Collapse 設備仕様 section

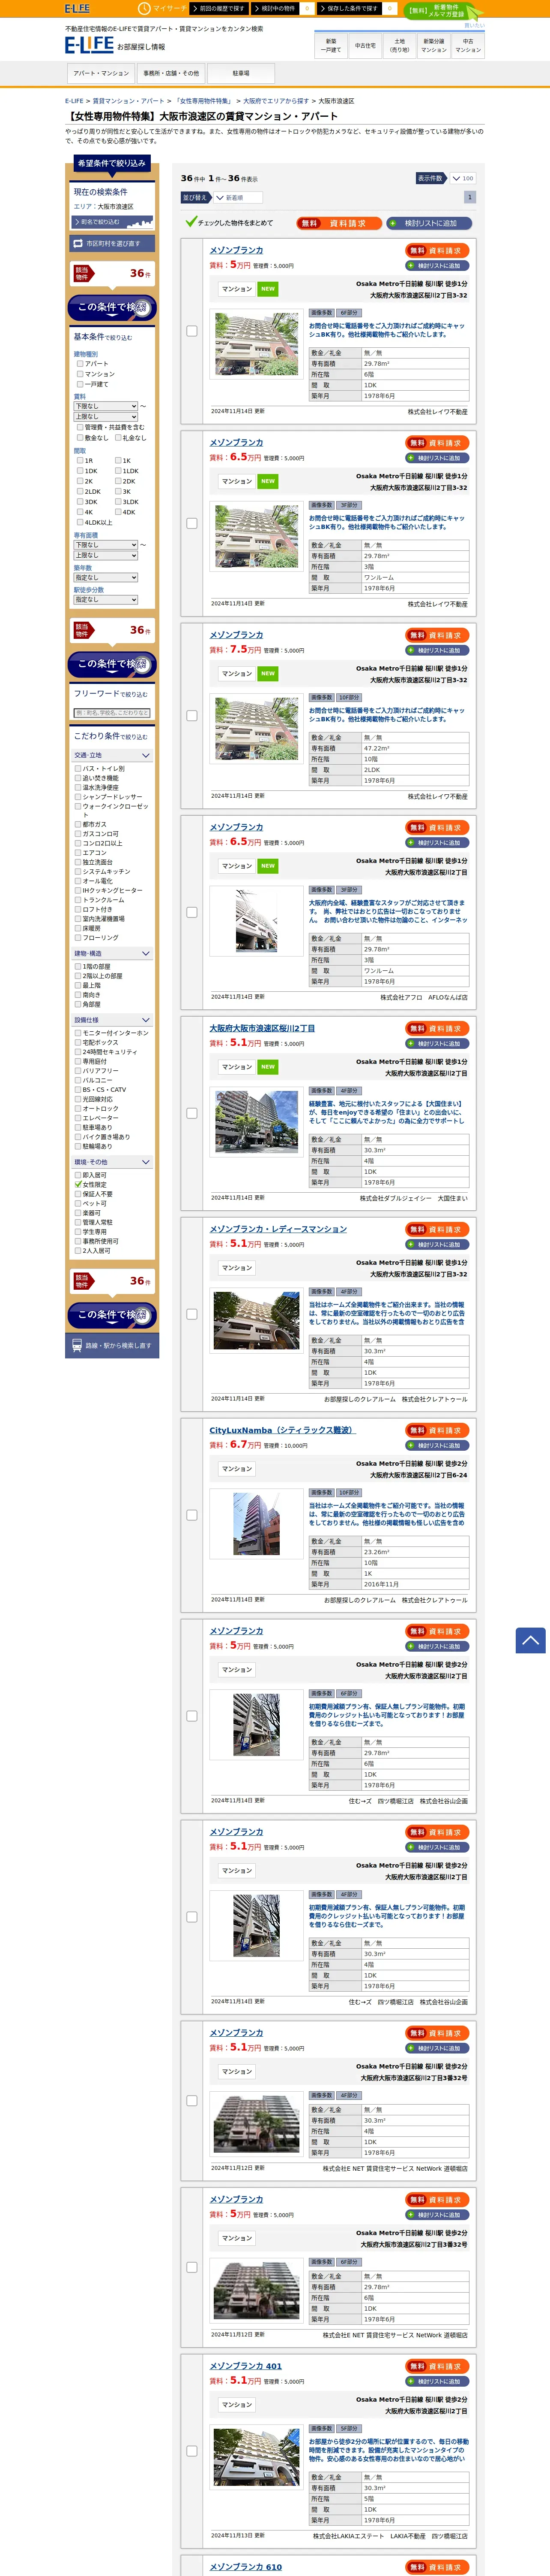pyautogui.click(x=111, y=1020)
